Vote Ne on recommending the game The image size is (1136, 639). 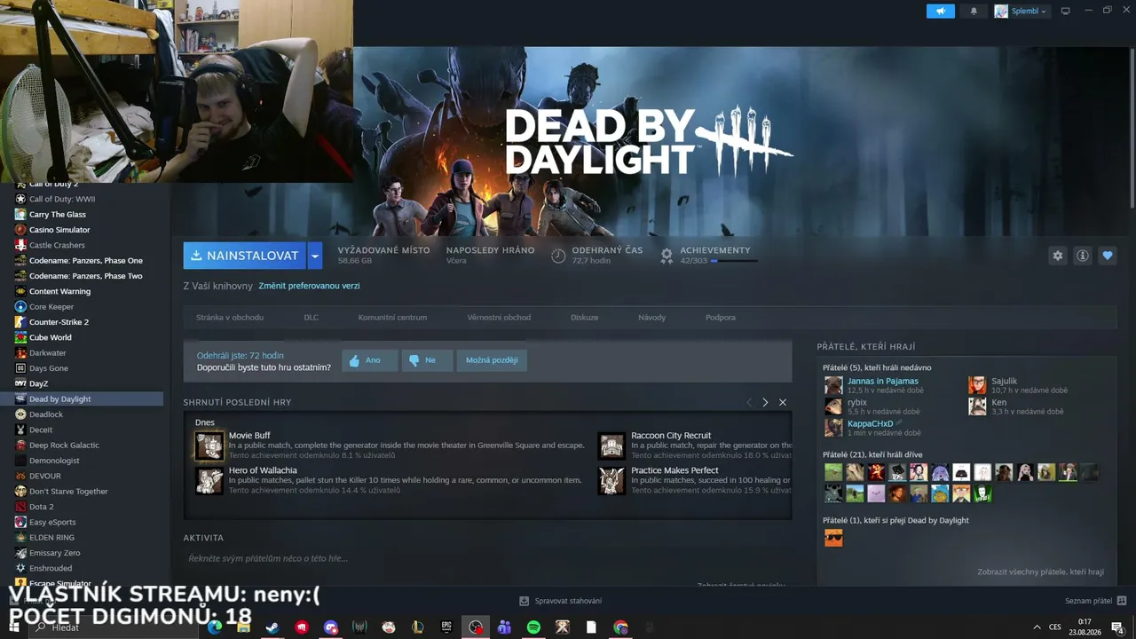(x=427, y=360)
